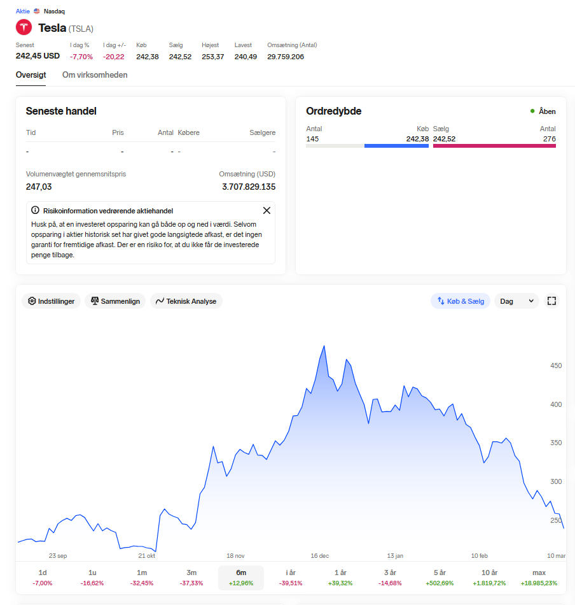The height and width of the screenshot is (605, 575).
Task: Click the Aktie breadcrumb link
Action: click(x=23, y=11)
